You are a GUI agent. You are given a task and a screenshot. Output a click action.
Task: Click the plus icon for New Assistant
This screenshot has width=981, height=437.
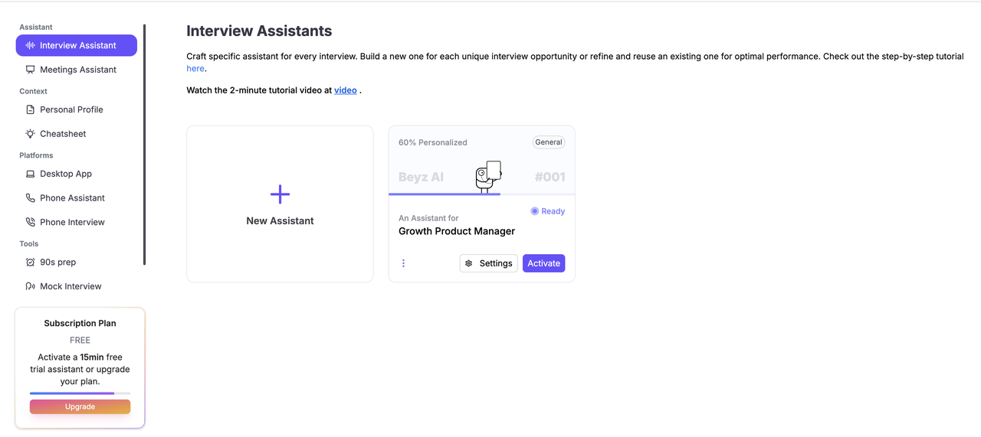click(281, 194)
